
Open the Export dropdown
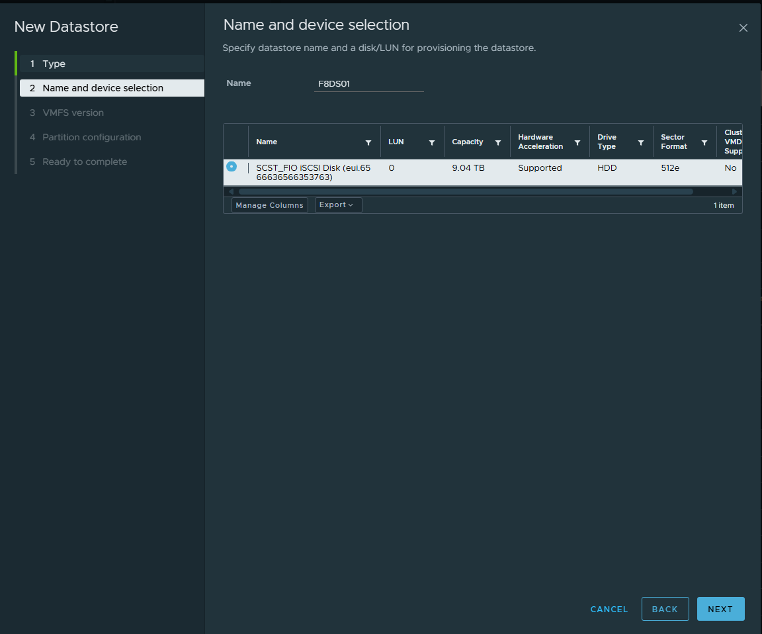[x=337, y=205]
